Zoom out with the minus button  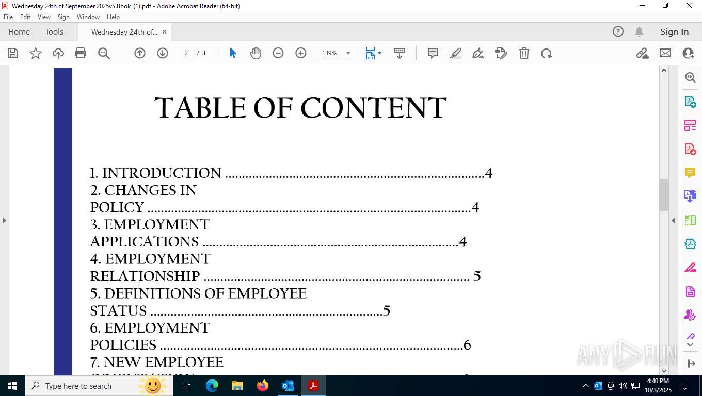coord(278,53)
